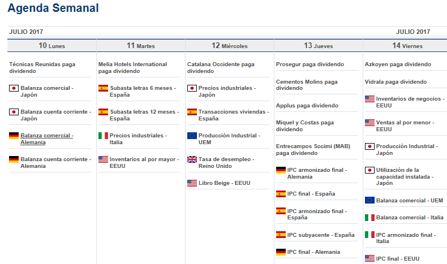
Task: Open Azkoyen paga dividendo entry
Action: (x=398, y=64)
